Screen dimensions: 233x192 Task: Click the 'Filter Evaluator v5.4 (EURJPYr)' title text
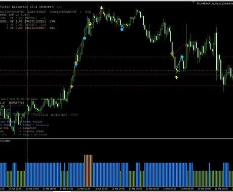(28, 7)
